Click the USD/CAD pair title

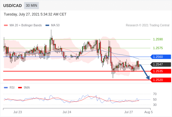[13, 6]
